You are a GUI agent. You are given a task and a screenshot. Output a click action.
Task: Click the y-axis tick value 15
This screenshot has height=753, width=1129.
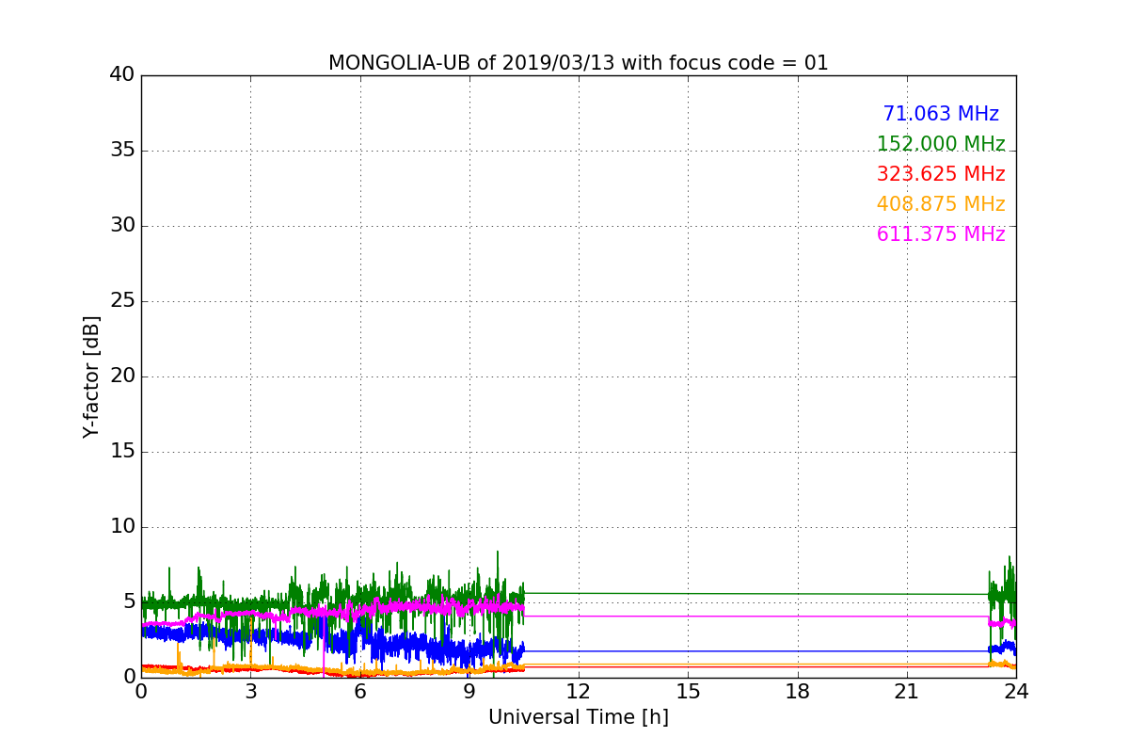(122, 451)
